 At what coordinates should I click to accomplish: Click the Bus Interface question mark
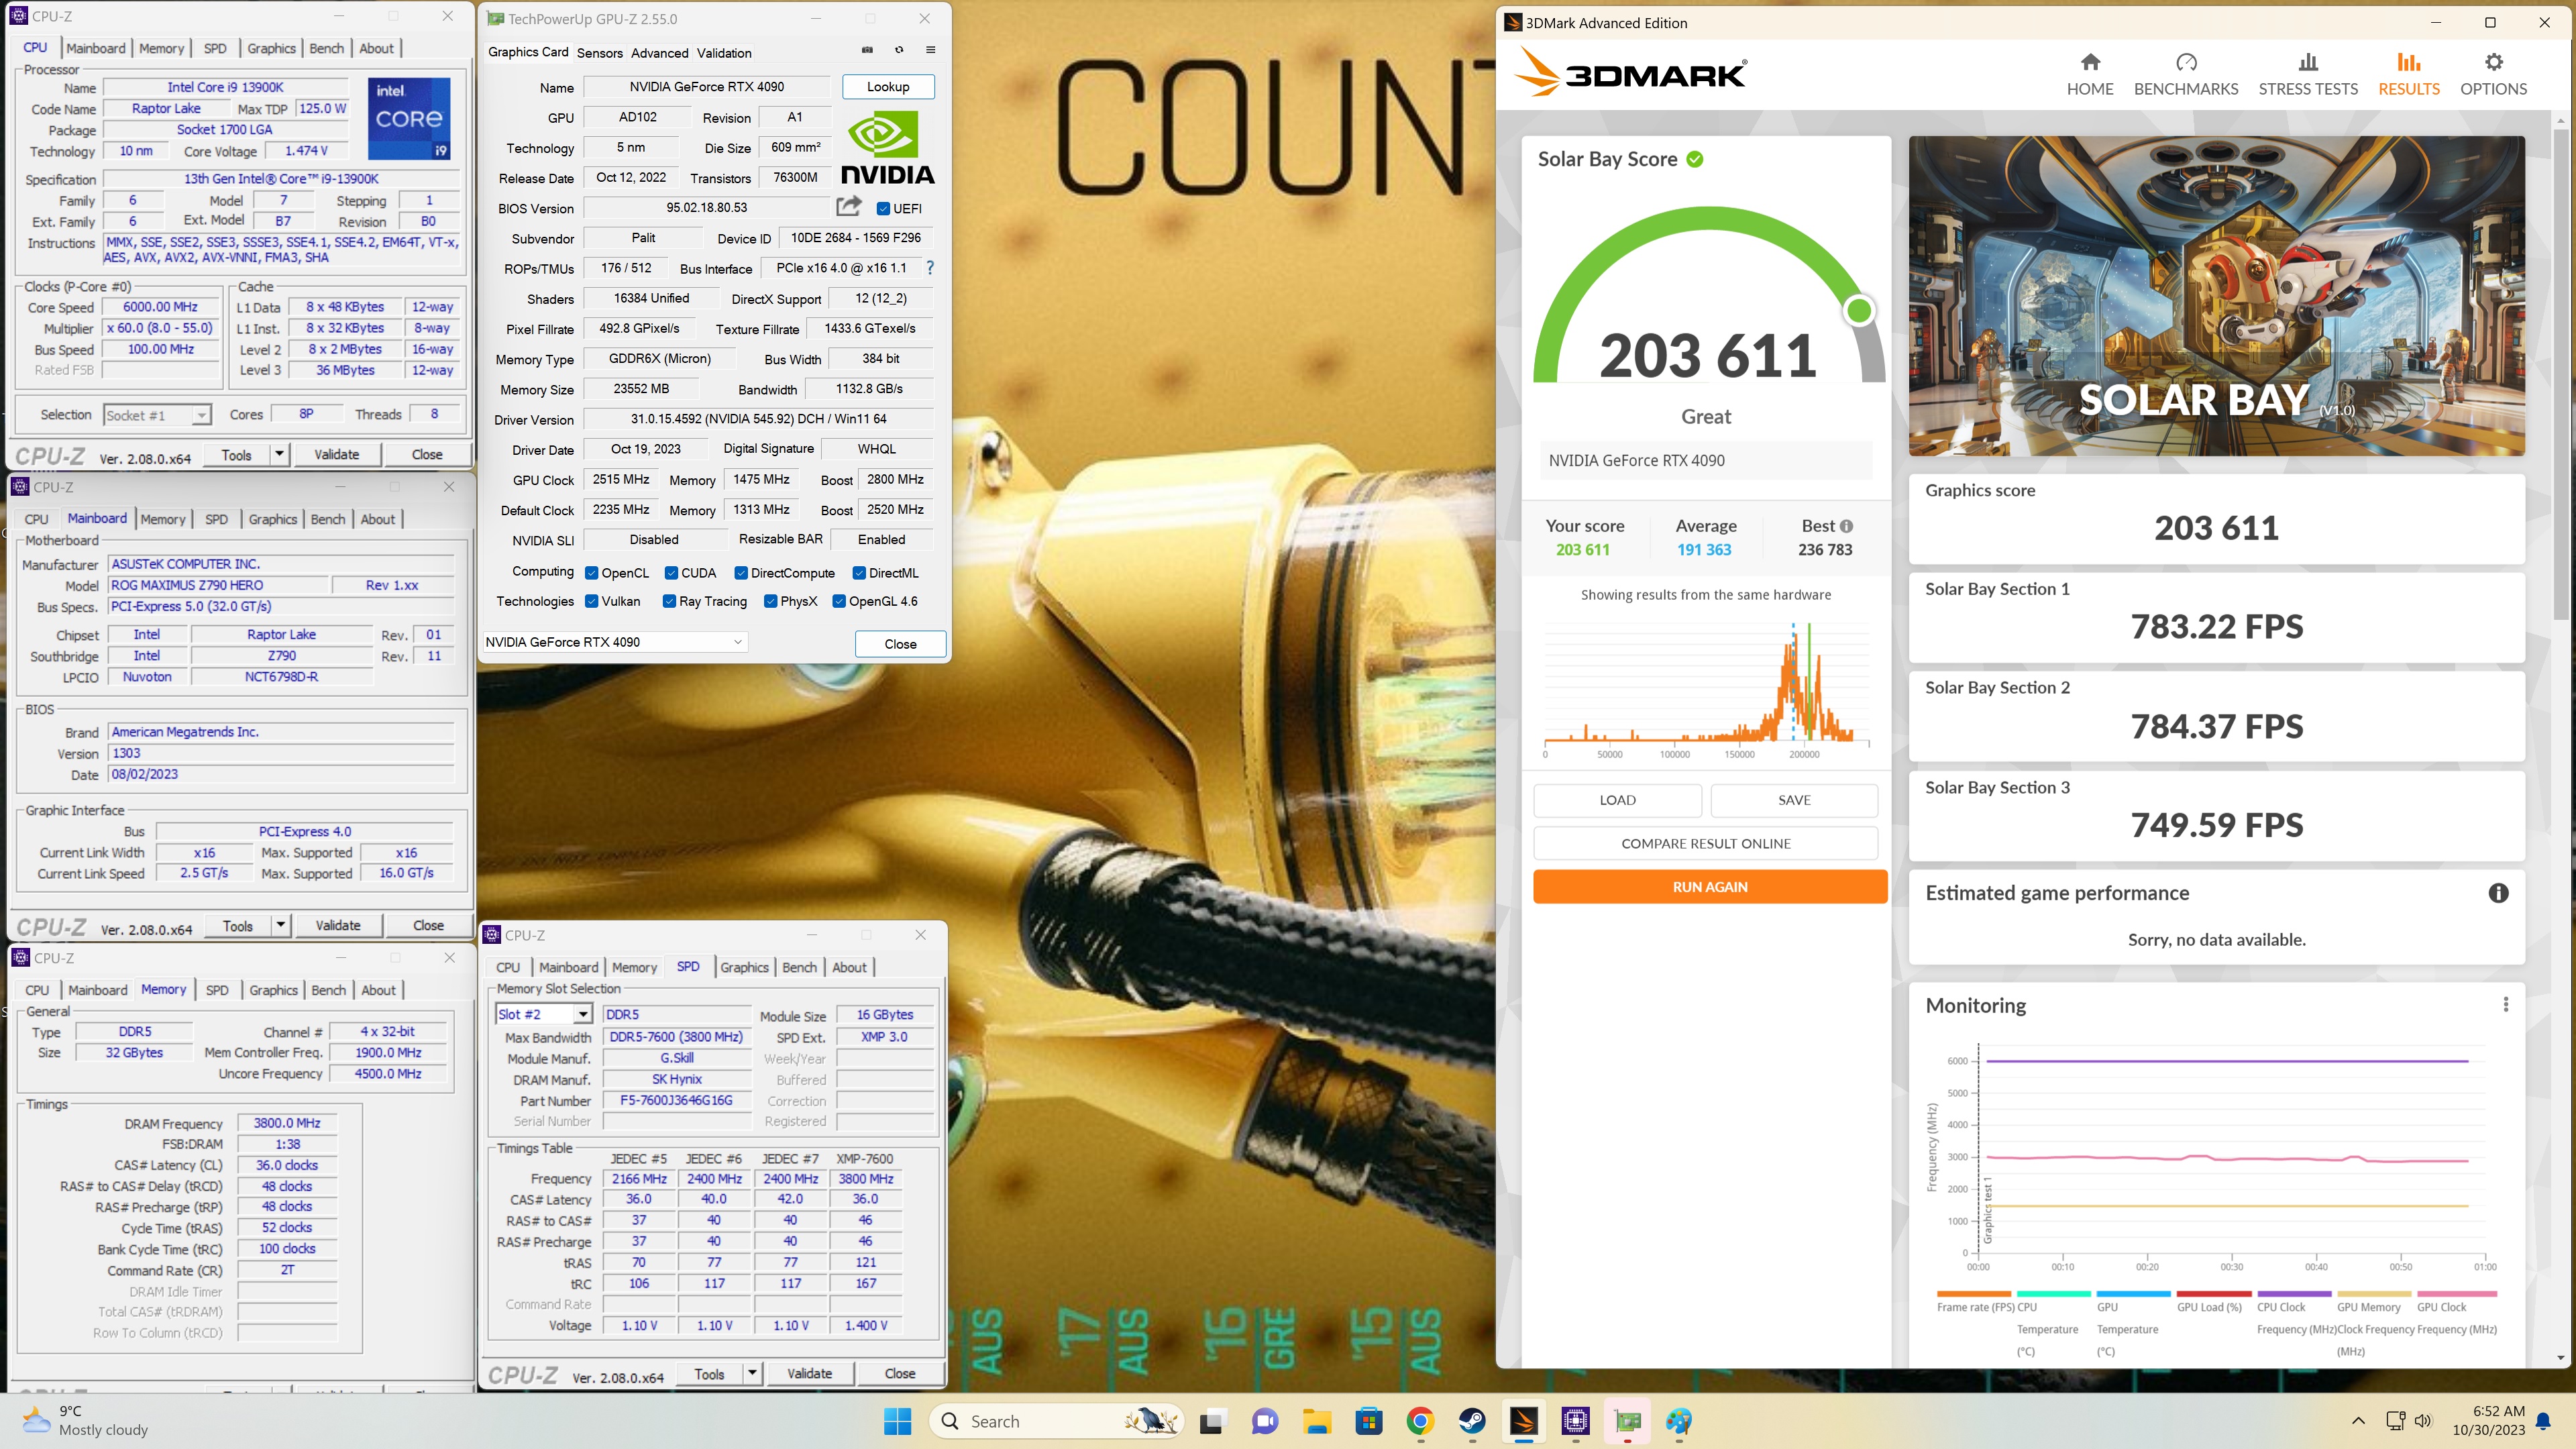coord(930,268)
